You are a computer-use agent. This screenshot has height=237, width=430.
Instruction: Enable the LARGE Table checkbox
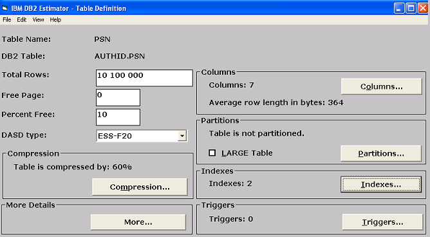pyautogui.click(x=212, y=153)
